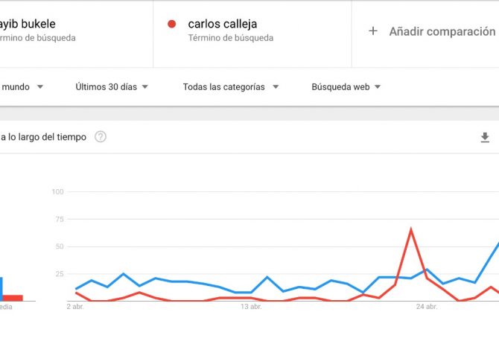Click the 24 abr. date label
Image resolution: width=499 pixels, height=350 pixels.
point(427,307)
